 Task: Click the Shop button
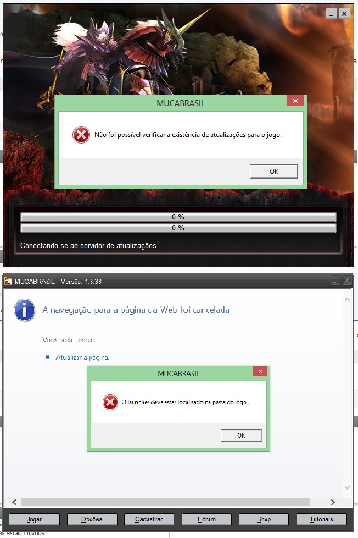(264, 519)
